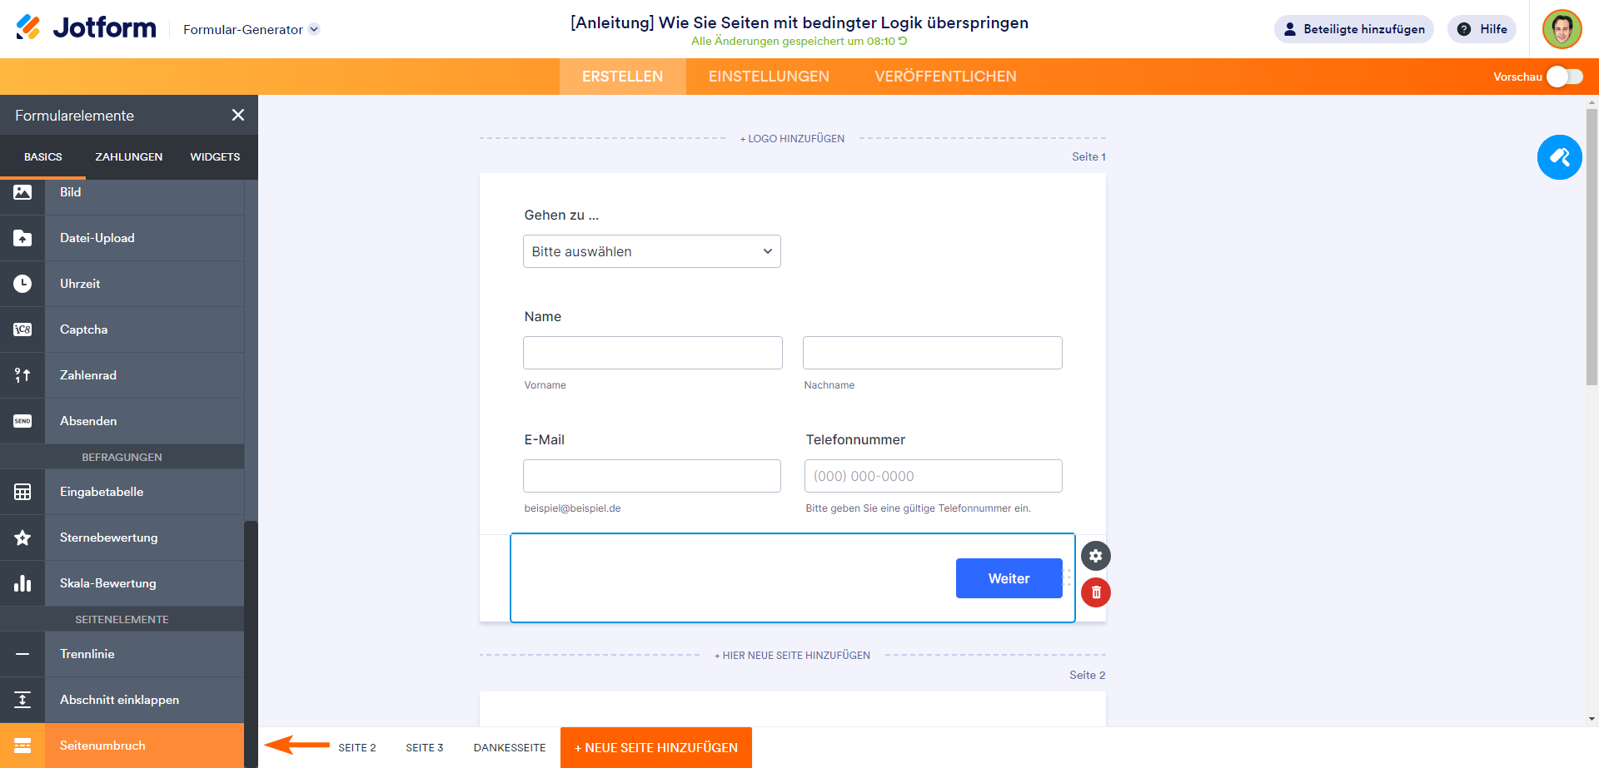
Task: Open the 'Bitte auswählen' dropdown
Action: click(651, 251)
